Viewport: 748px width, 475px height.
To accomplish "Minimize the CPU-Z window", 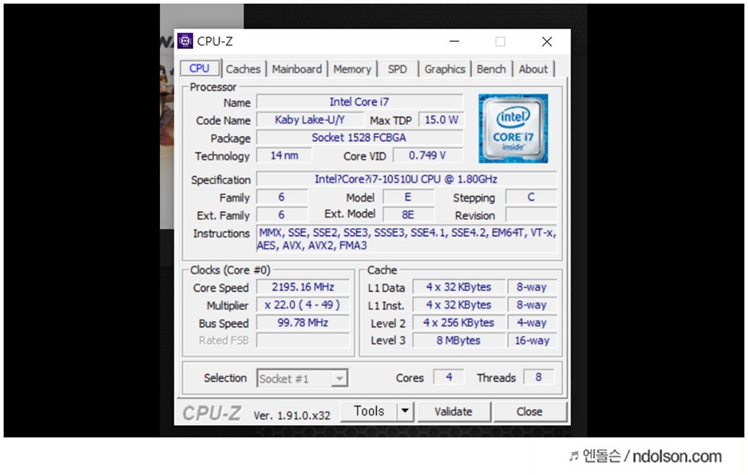I will 454,41.
